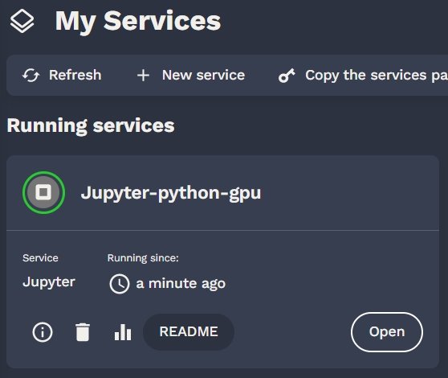Open the README for Jupyter-python-gpu

(x=189, y=332)
